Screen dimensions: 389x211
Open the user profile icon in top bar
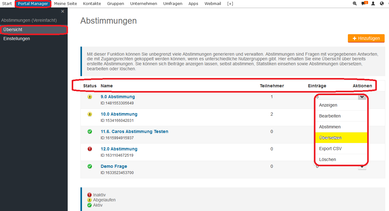tap(373, 4)
